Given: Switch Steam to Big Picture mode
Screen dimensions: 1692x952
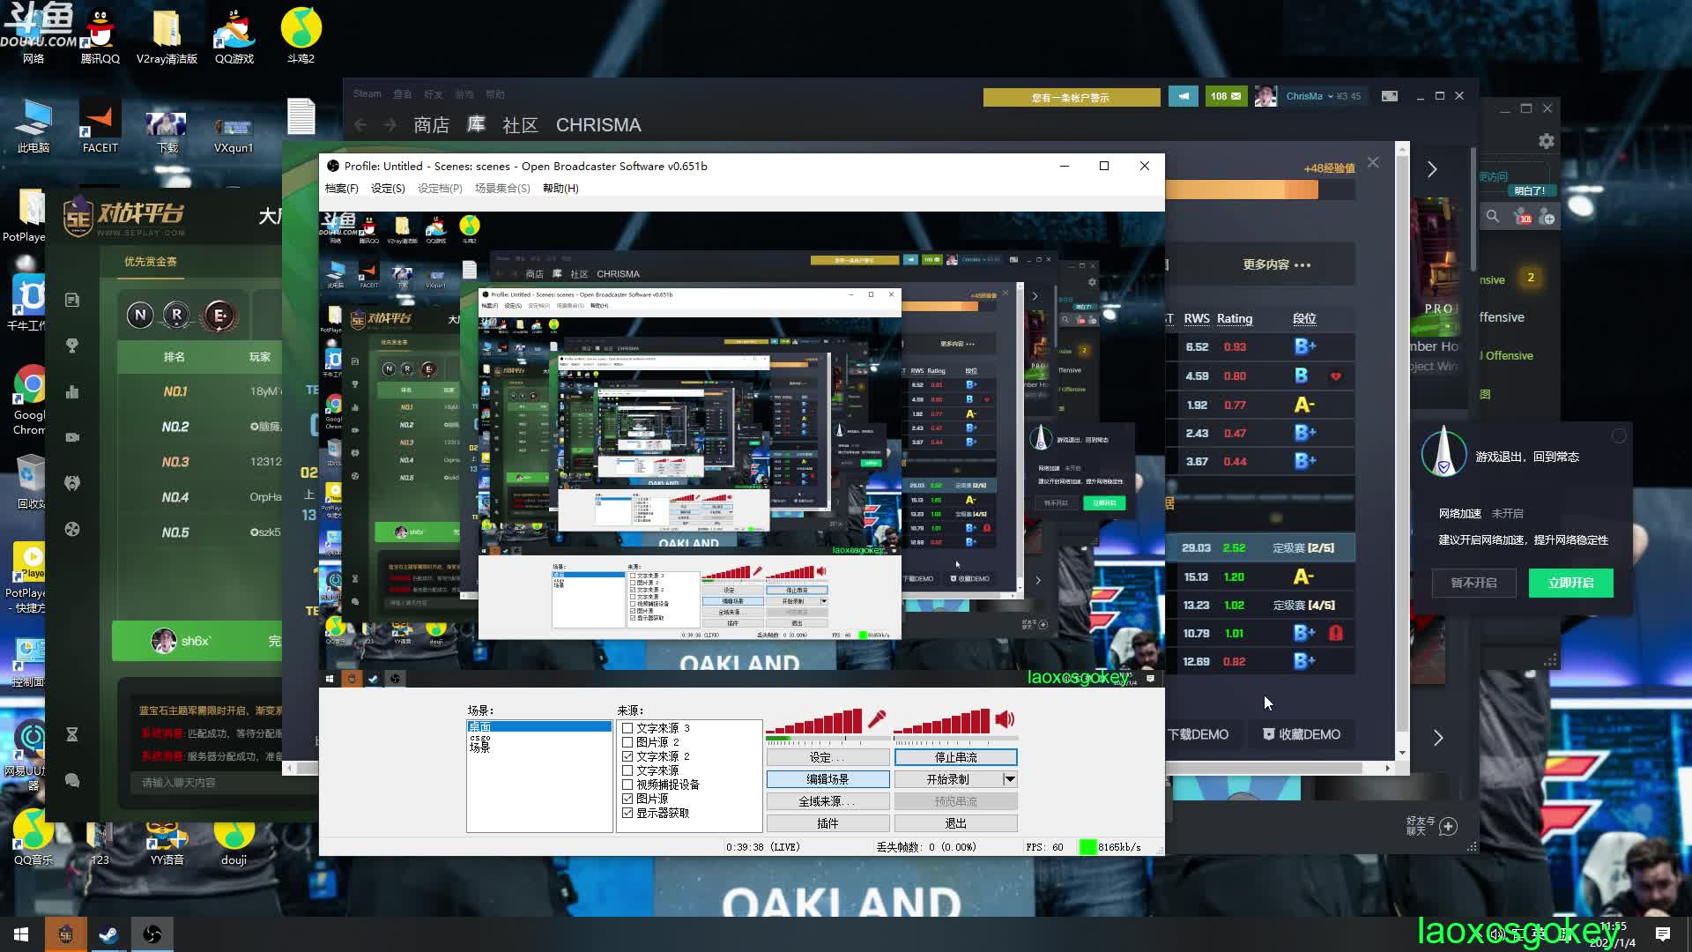Looking at the screenshot, I should click(x=1390, y=96).
